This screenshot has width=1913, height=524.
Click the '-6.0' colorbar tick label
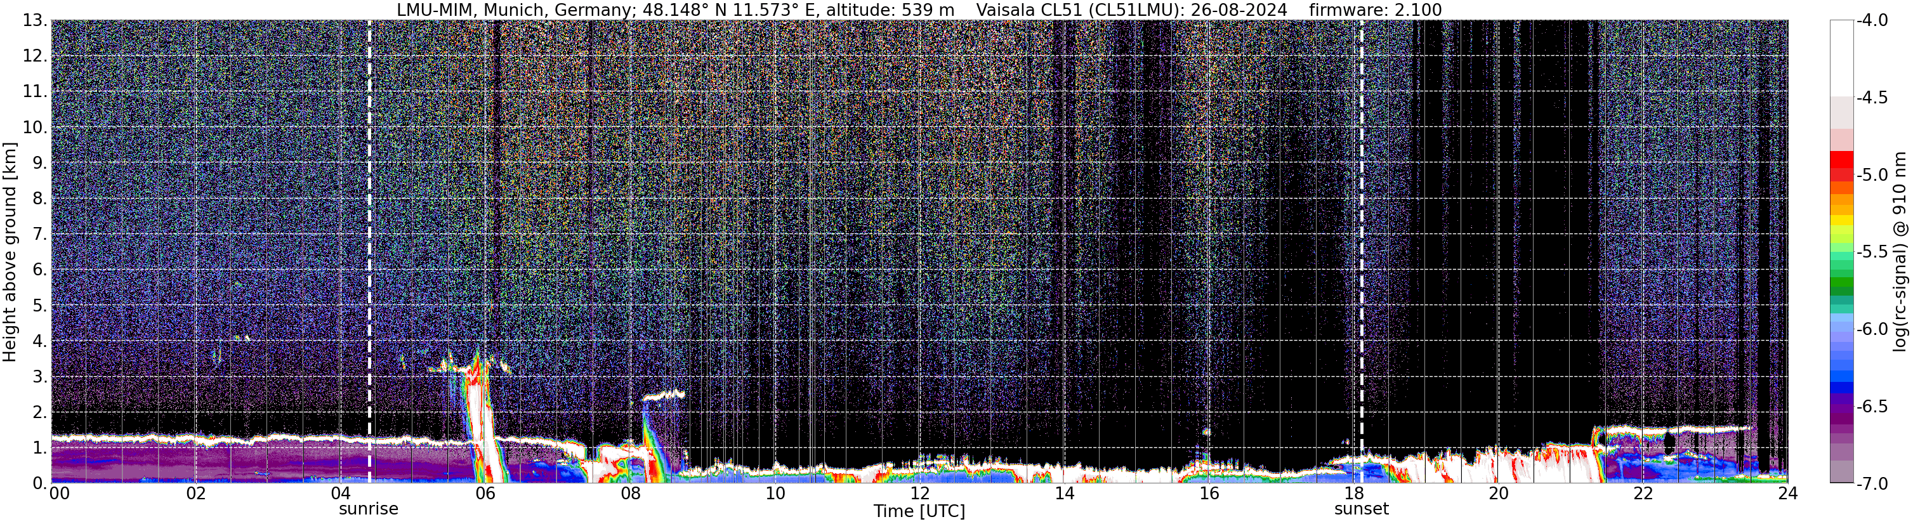pos(1872,329)
